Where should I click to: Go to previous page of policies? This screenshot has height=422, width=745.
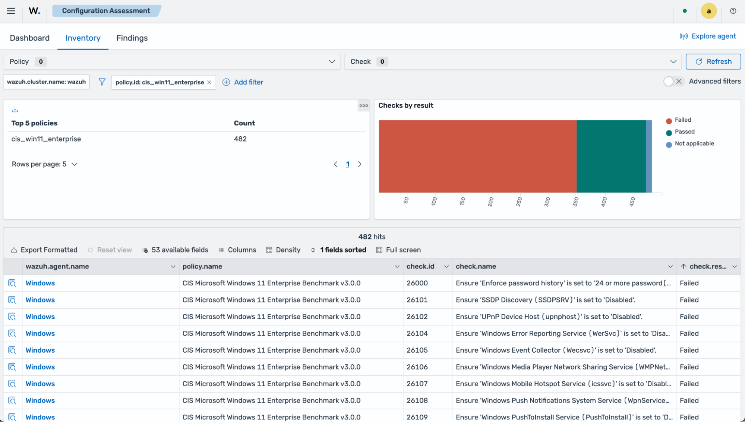click(x=336, y=164)
